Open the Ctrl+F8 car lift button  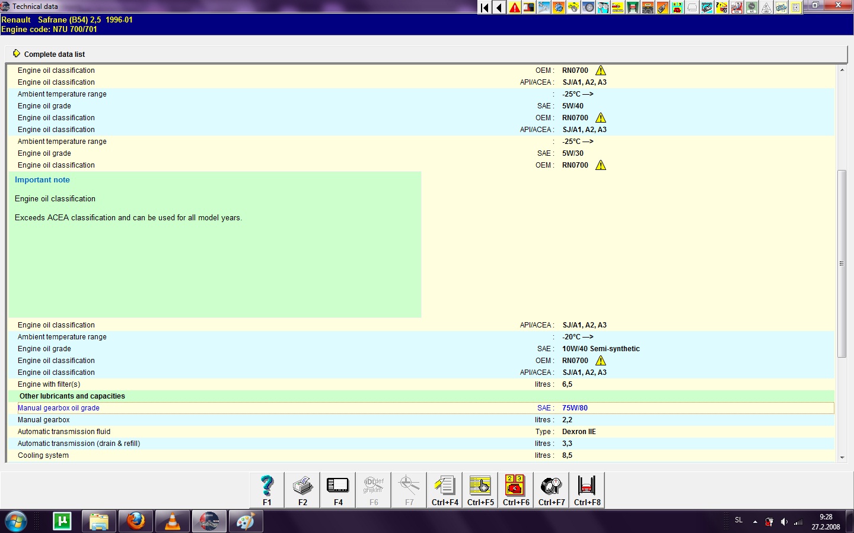(x=587, y=490)
